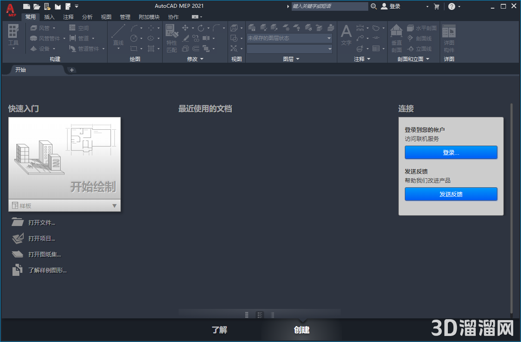
Task: Expand the 图层 panel dropdown arrow
Action: (297, 59)
